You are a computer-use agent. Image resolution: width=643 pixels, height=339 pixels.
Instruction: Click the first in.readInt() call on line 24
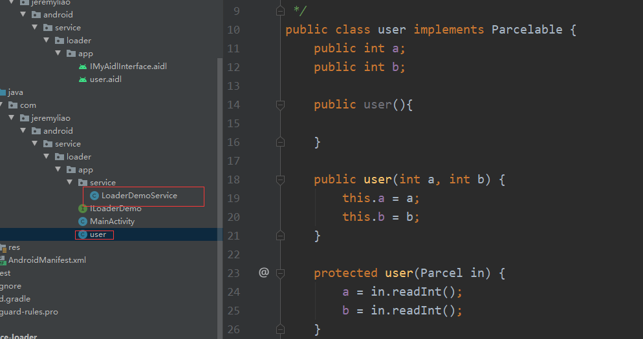[413, 292]
